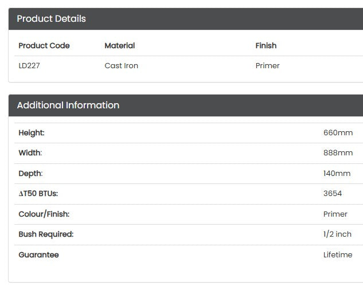Click the Product Details header bar

click(x=186, y=19)
